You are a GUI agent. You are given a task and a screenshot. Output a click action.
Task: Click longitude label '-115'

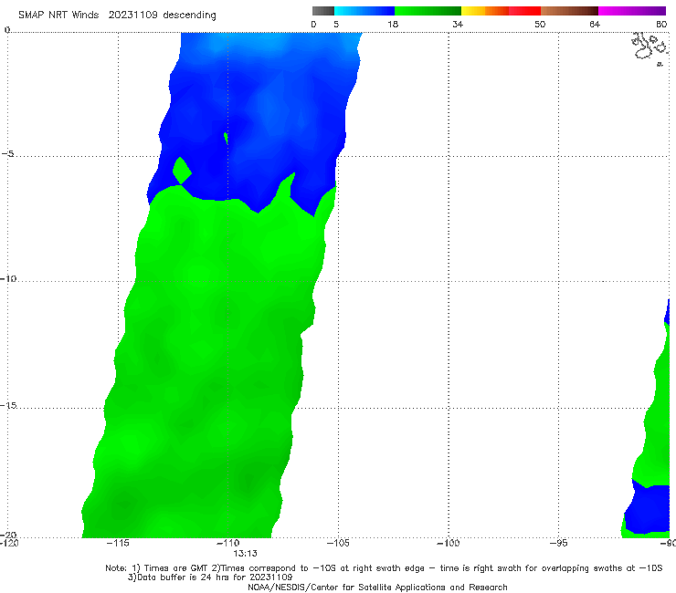click(118, 543)
